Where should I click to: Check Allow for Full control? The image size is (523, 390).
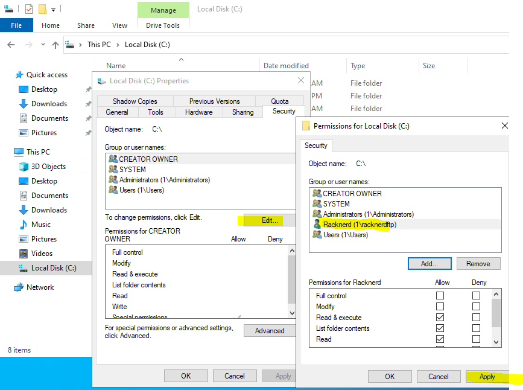pos(440,295)
